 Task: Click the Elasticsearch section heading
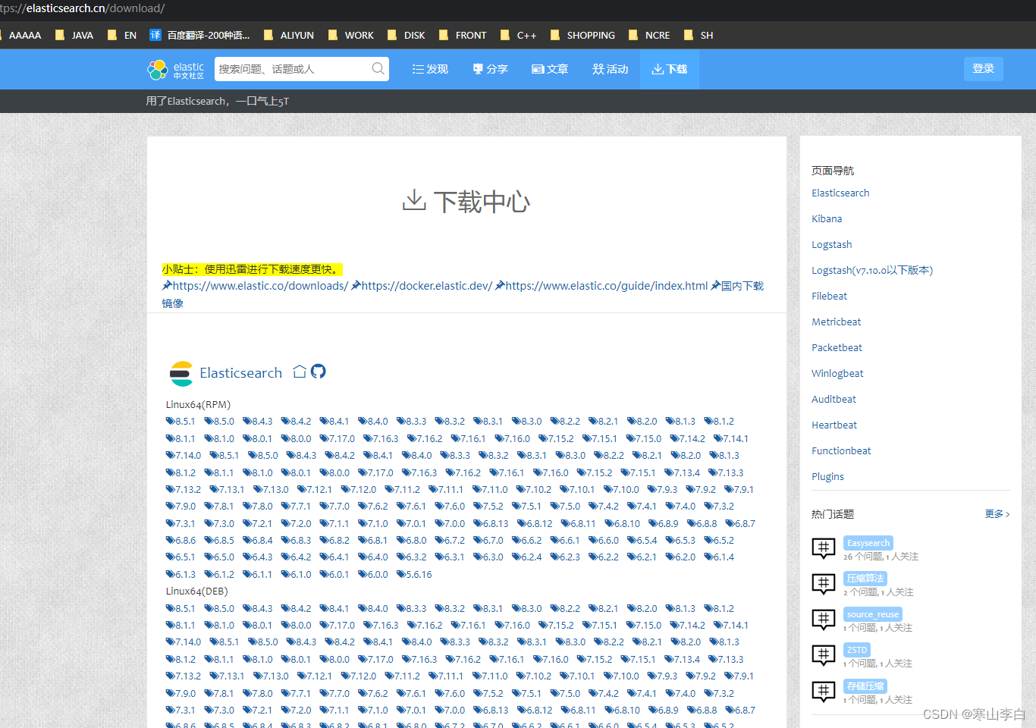tap(240, 372)
